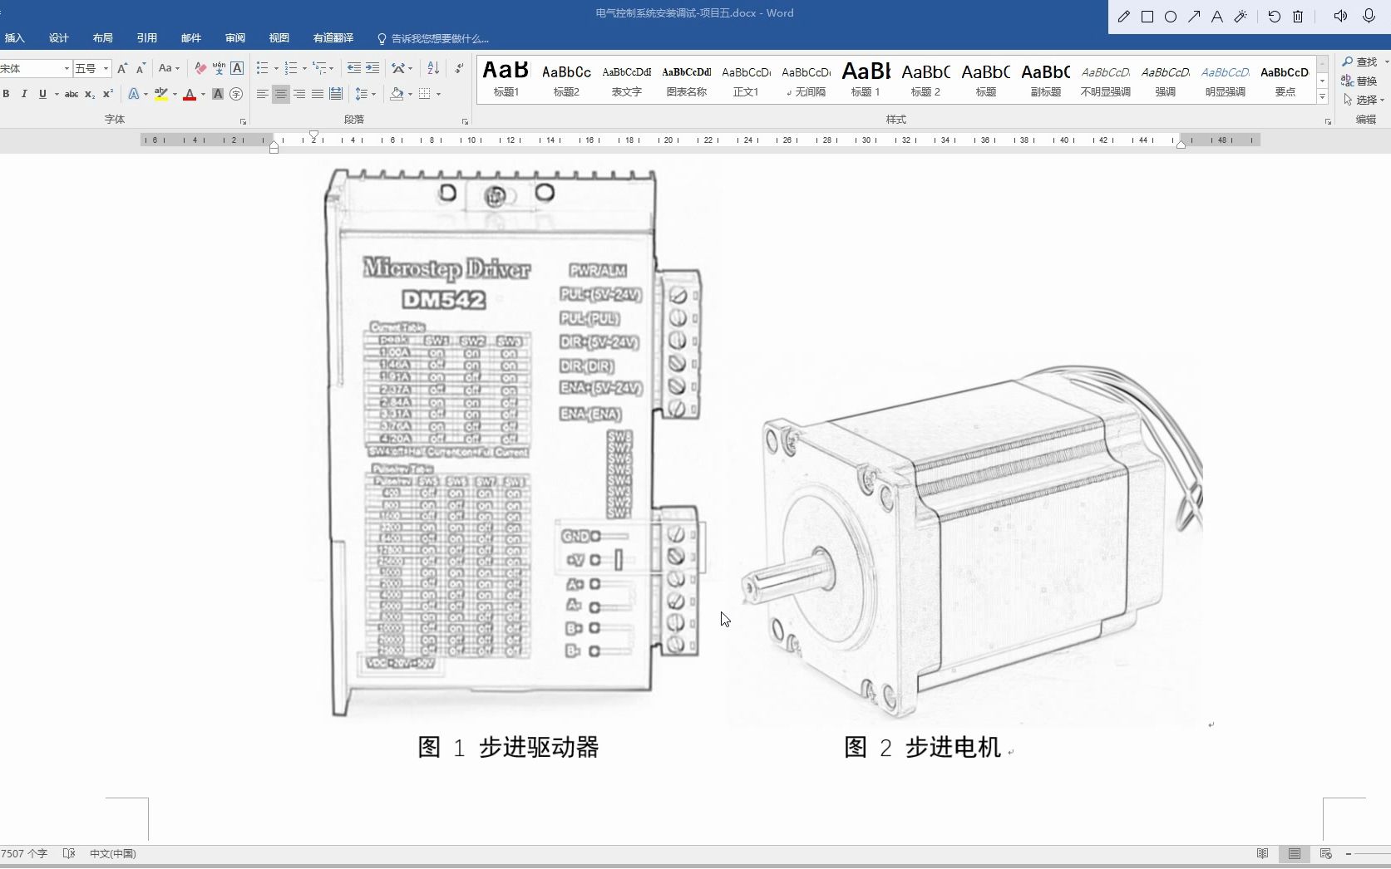
Task: Decrease paragraph indent
Action: pos(353,68)
